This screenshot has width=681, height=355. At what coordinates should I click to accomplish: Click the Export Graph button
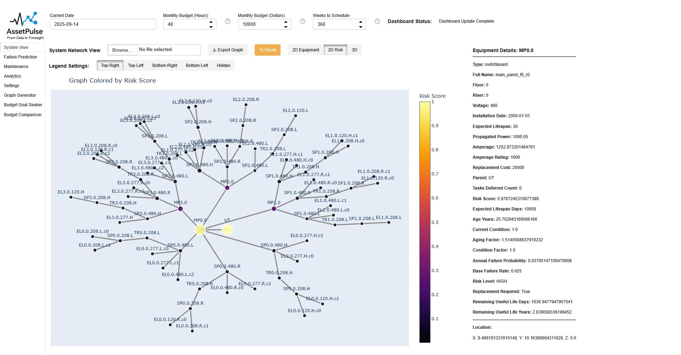pyautogui.click(x=228, y=50)
